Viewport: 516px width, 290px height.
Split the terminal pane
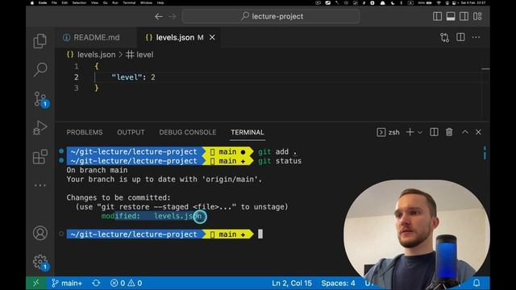tap(434, 132)
